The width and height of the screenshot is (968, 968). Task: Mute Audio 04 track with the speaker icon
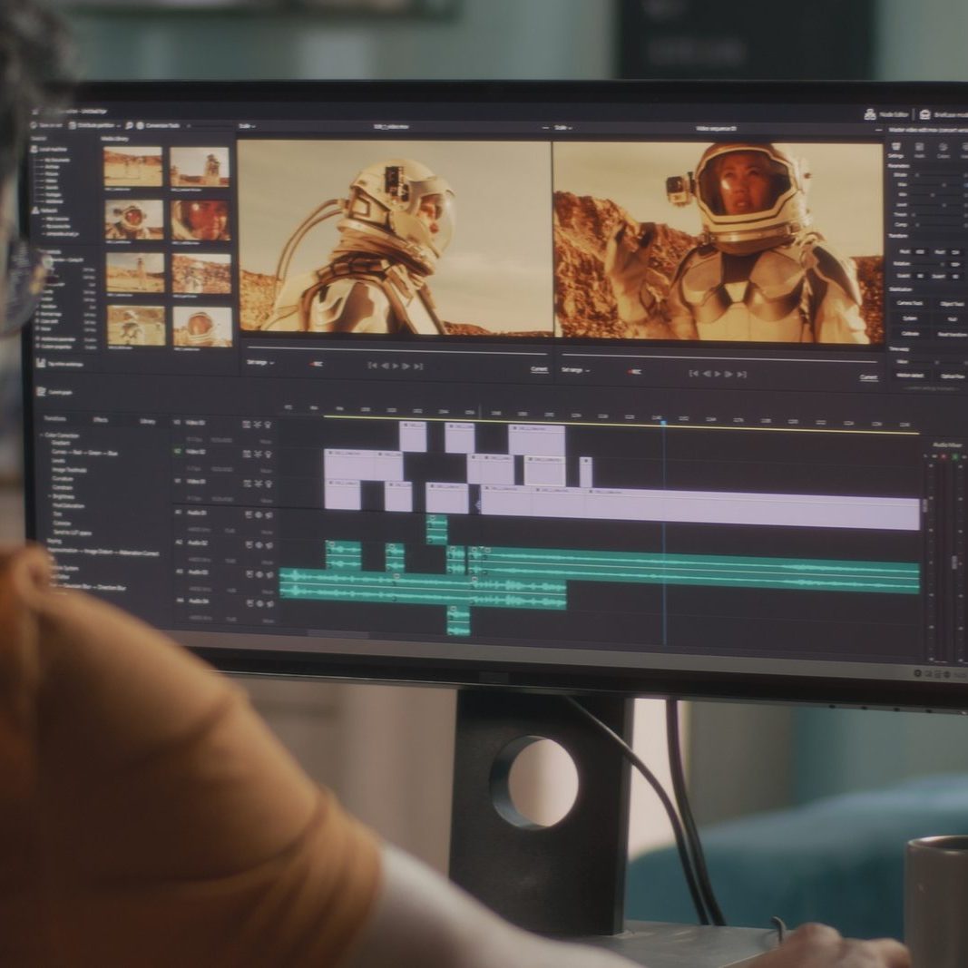269,603
